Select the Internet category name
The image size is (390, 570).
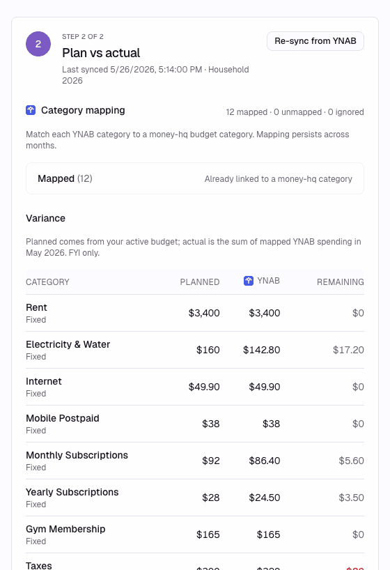(x=44, y=381)
